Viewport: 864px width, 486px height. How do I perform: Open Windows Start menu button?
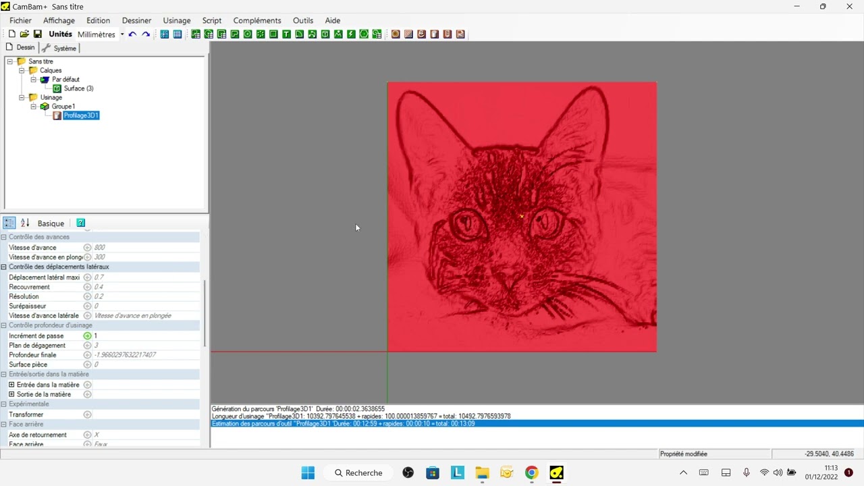(x=308, y=473)
